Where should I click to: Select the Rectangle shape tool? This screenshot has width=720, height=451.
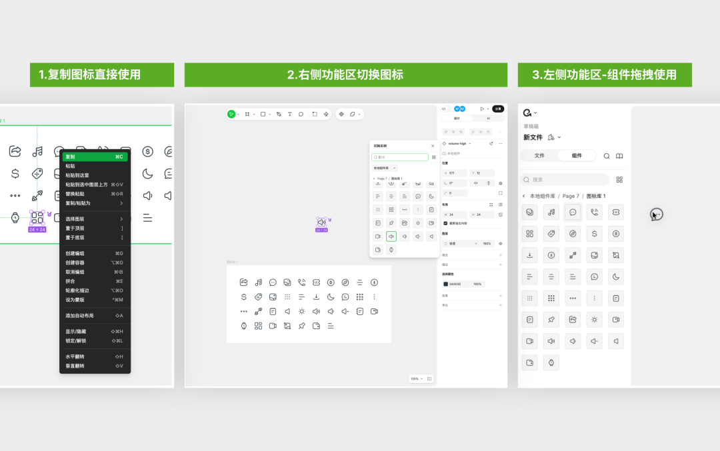tap(263, 114)
